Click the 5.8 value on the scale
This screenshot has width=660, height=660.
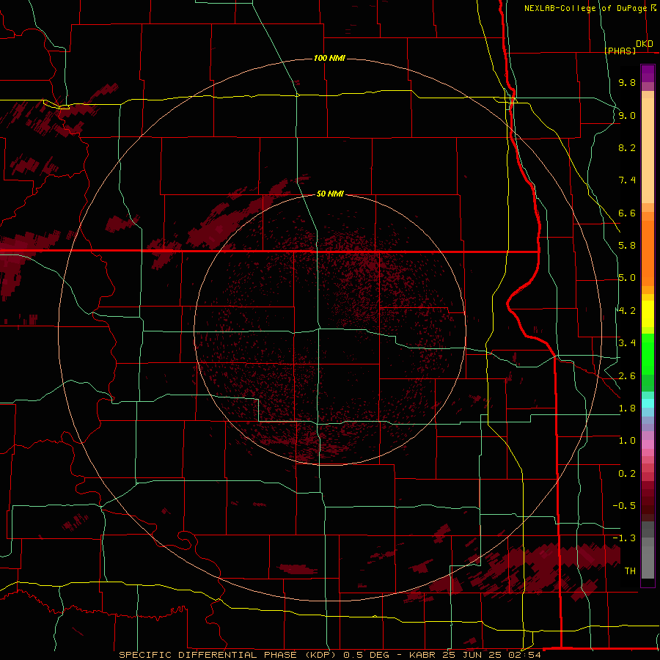tap(627, 246)
